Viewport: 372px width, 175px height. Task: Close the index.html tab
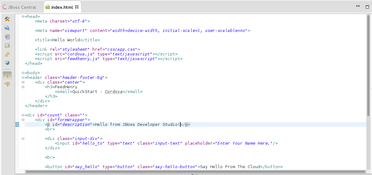pos(77,7)
